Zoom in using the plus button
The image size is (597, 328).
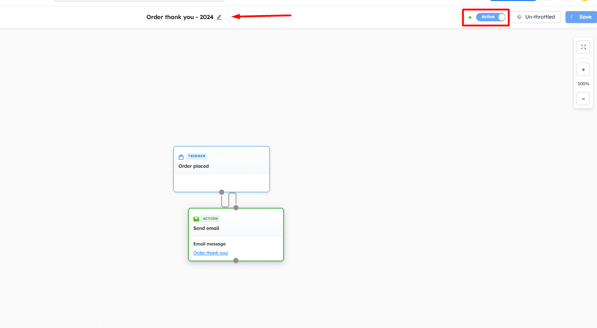(583, 70)
